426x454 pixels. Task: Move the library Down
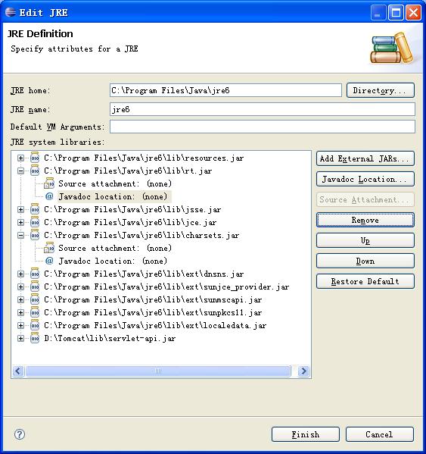[365, 261]
